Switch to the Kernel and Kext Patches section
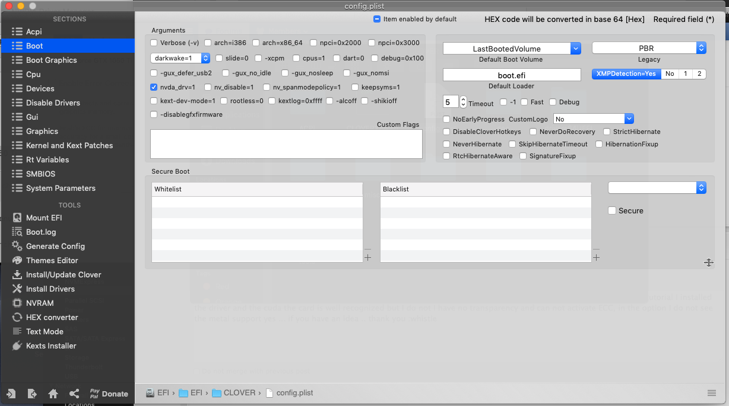Image resolution: width=729 pixels, height=406 pixels. click(x=69, y=145)
